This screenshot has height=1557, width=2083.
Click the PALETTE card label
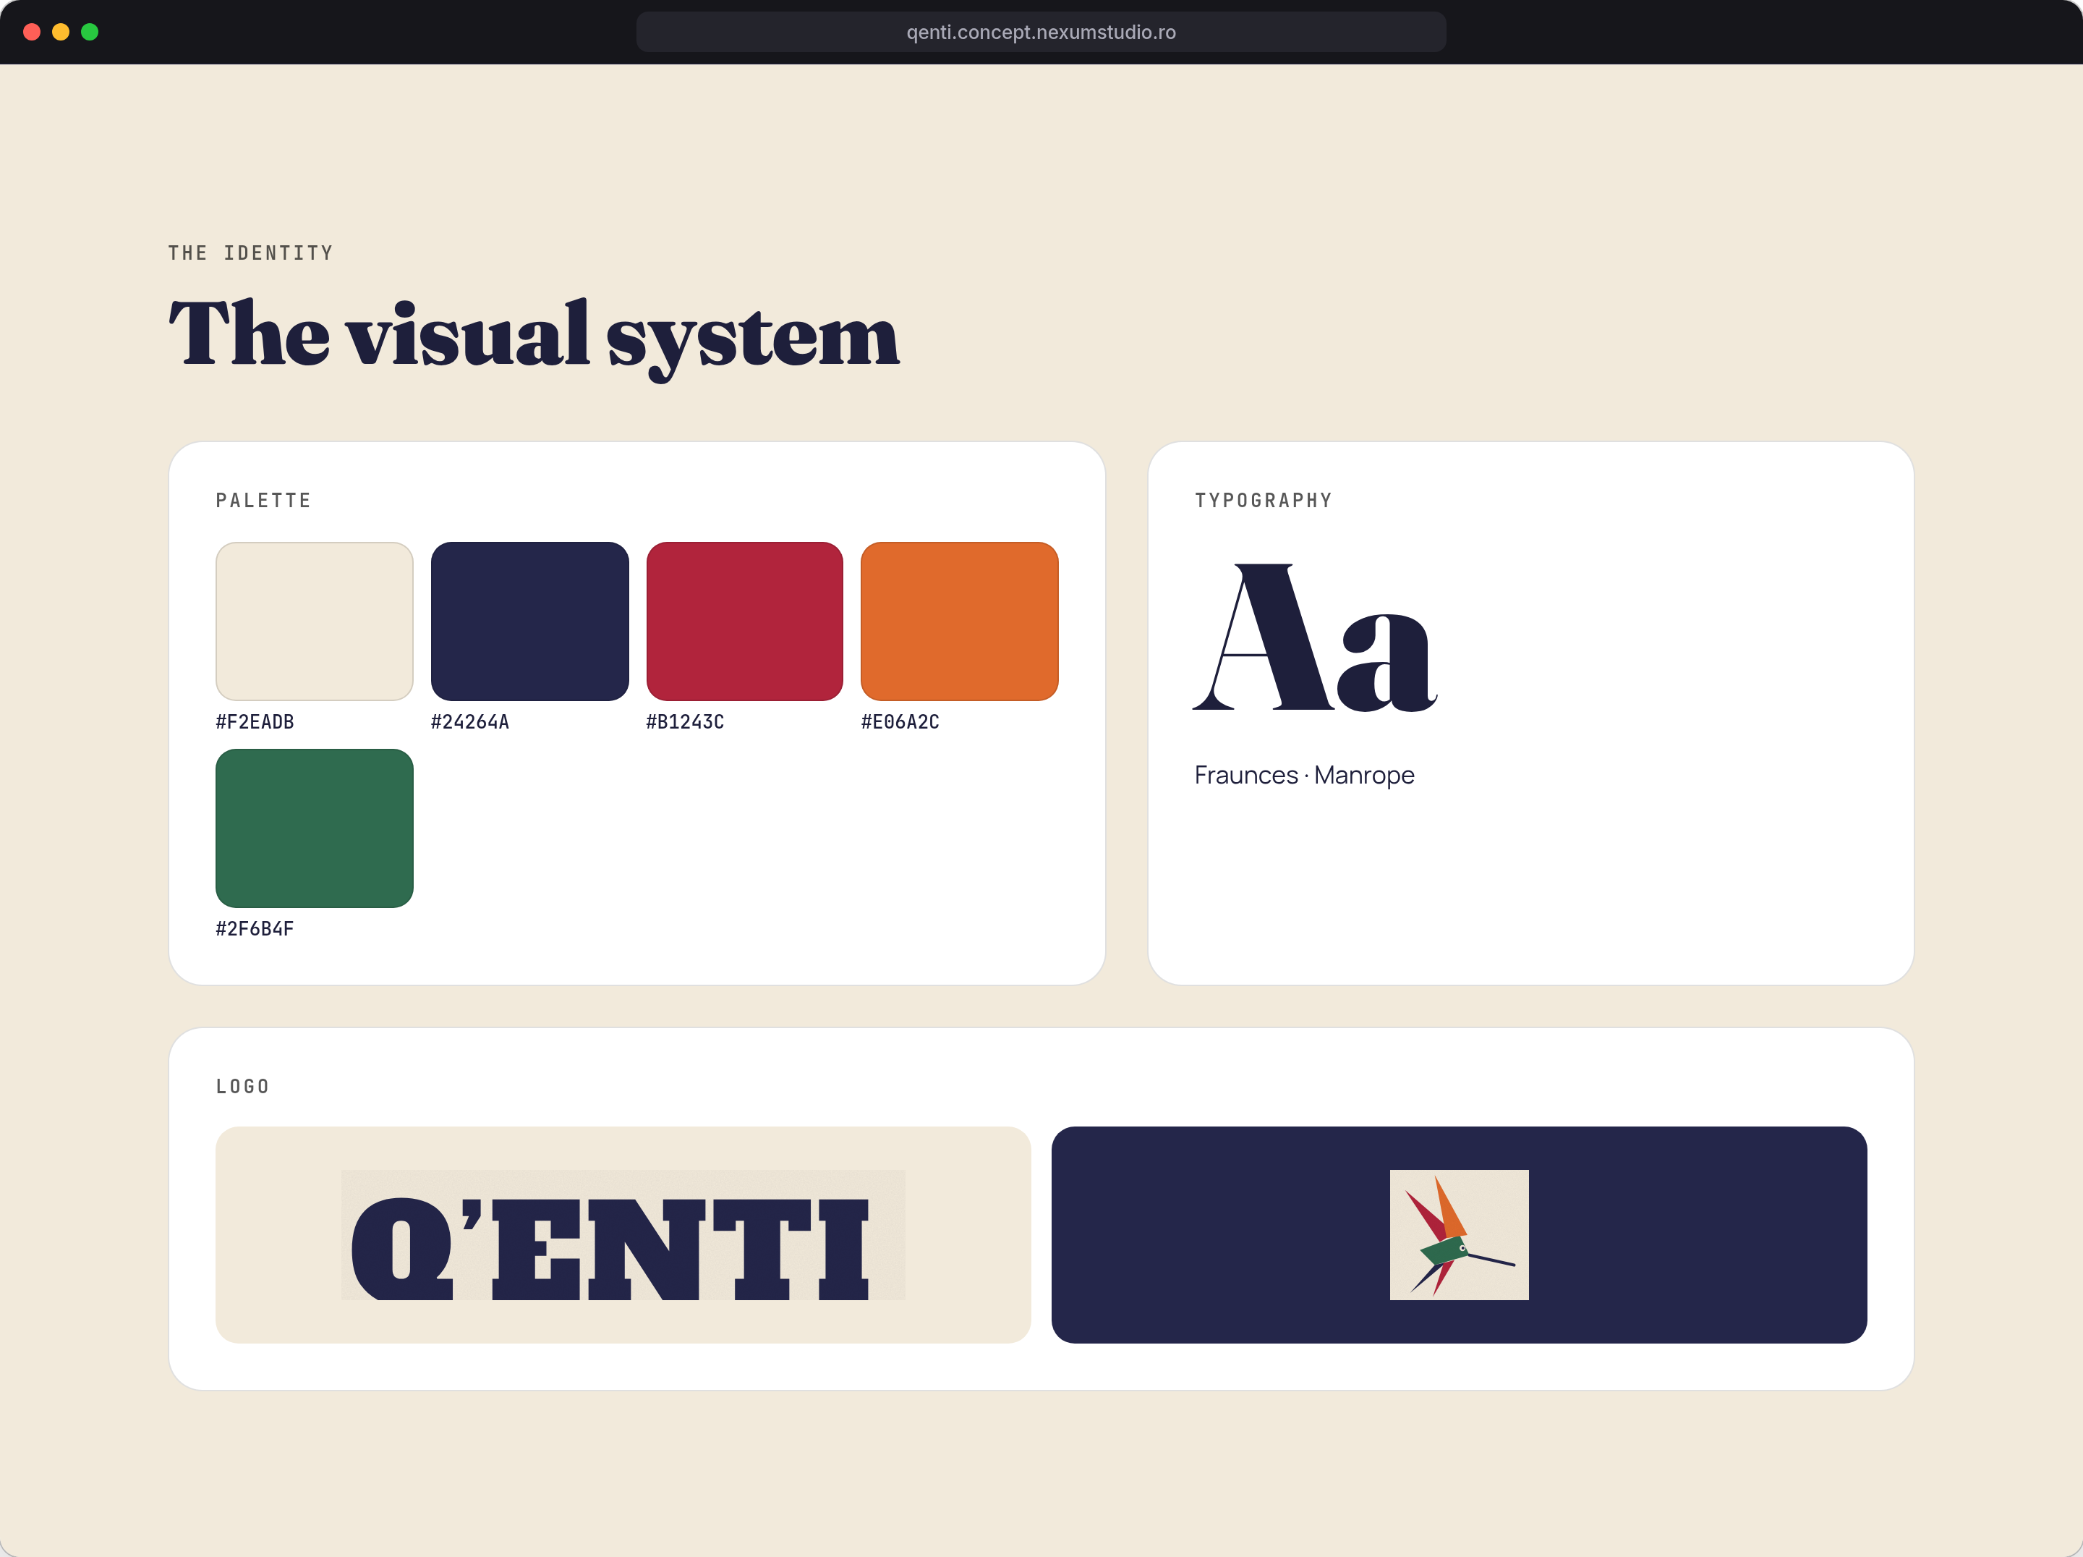pos(264,500)
